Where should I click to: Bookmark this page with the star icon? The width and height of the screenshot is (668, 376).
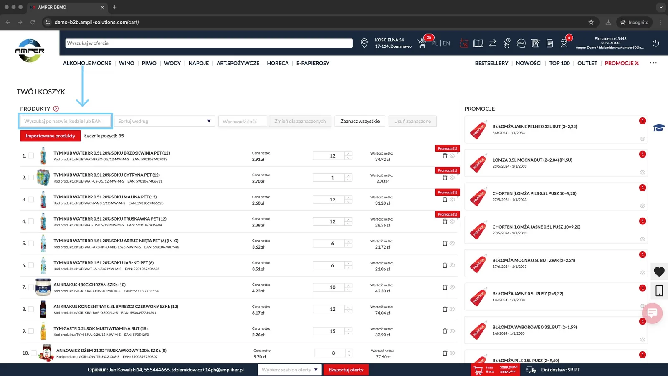[591, 22]
